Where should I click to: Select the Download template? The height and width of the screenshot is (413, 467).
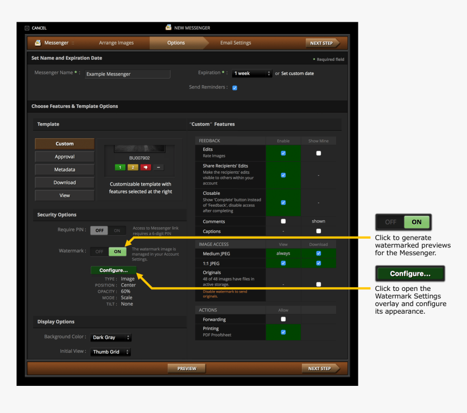65,182
